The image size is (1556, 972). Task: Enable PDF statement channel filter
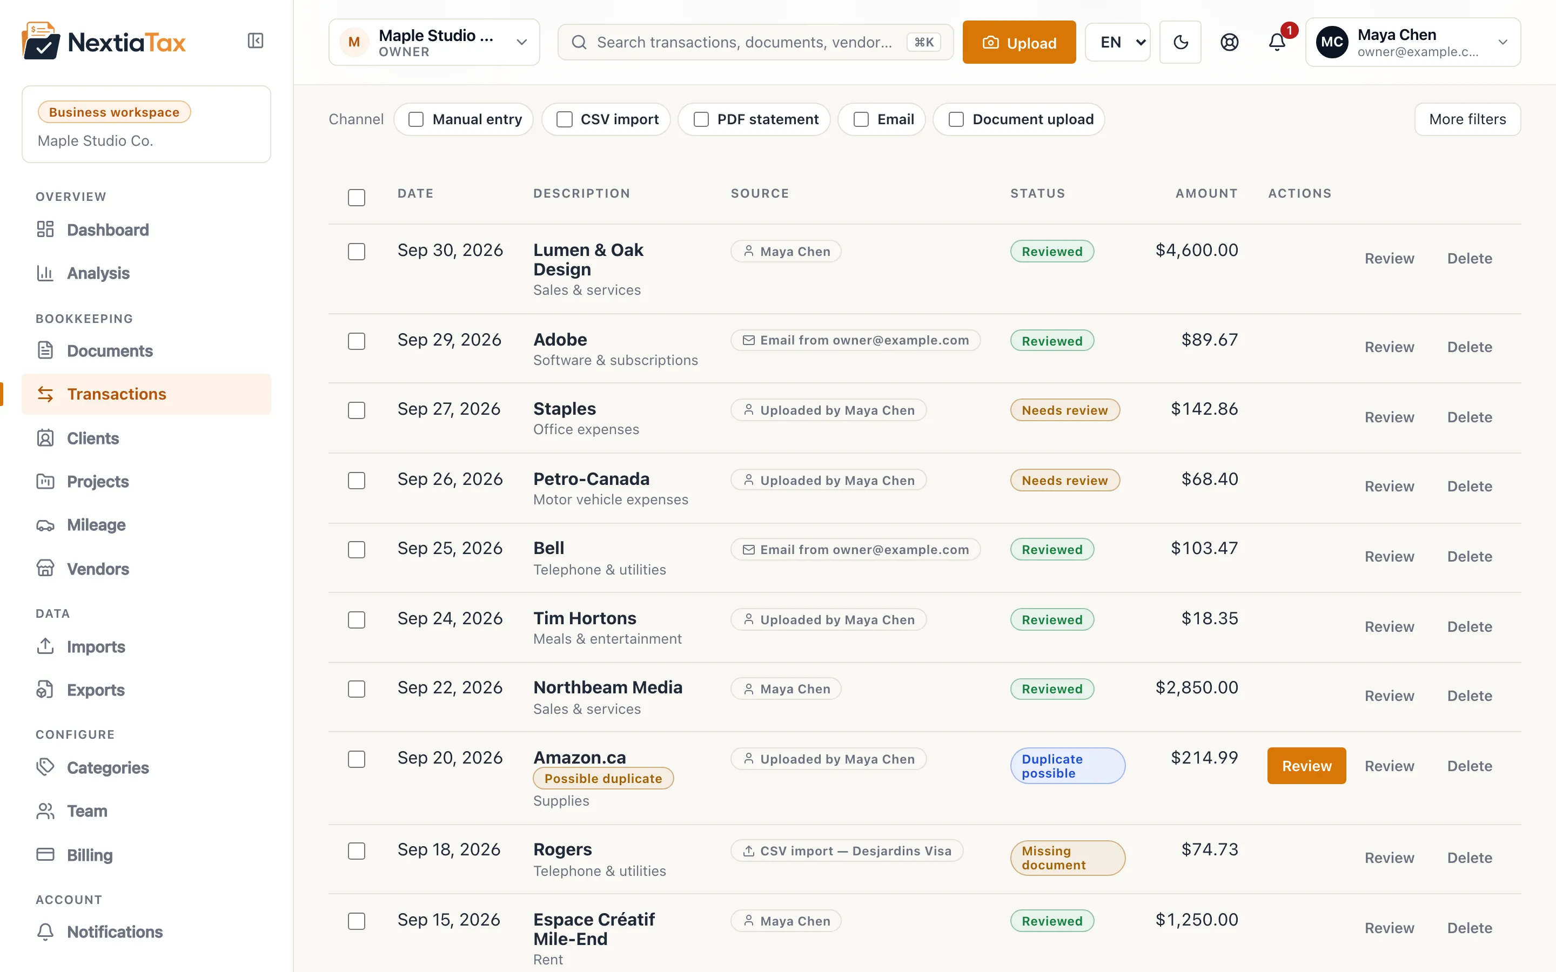point(701,119)
